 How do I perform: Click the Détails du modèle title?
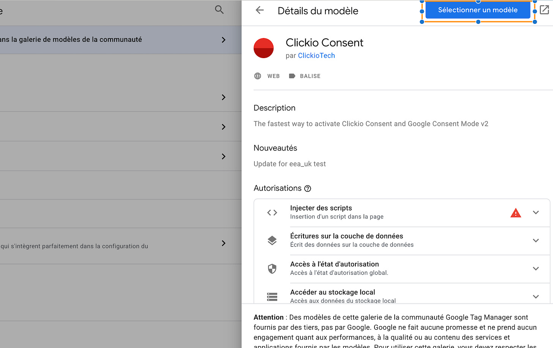(318, 11)
